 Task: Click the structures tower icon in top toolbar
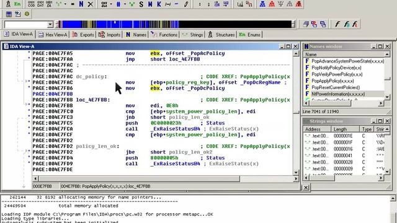click(8, 4)
